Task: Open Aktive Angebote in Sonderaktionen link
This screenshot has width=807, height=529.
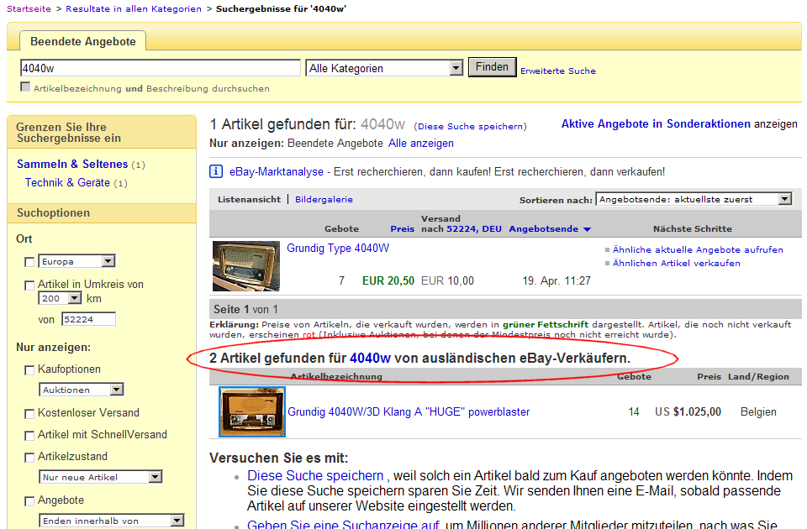Action: click(656, 124)
